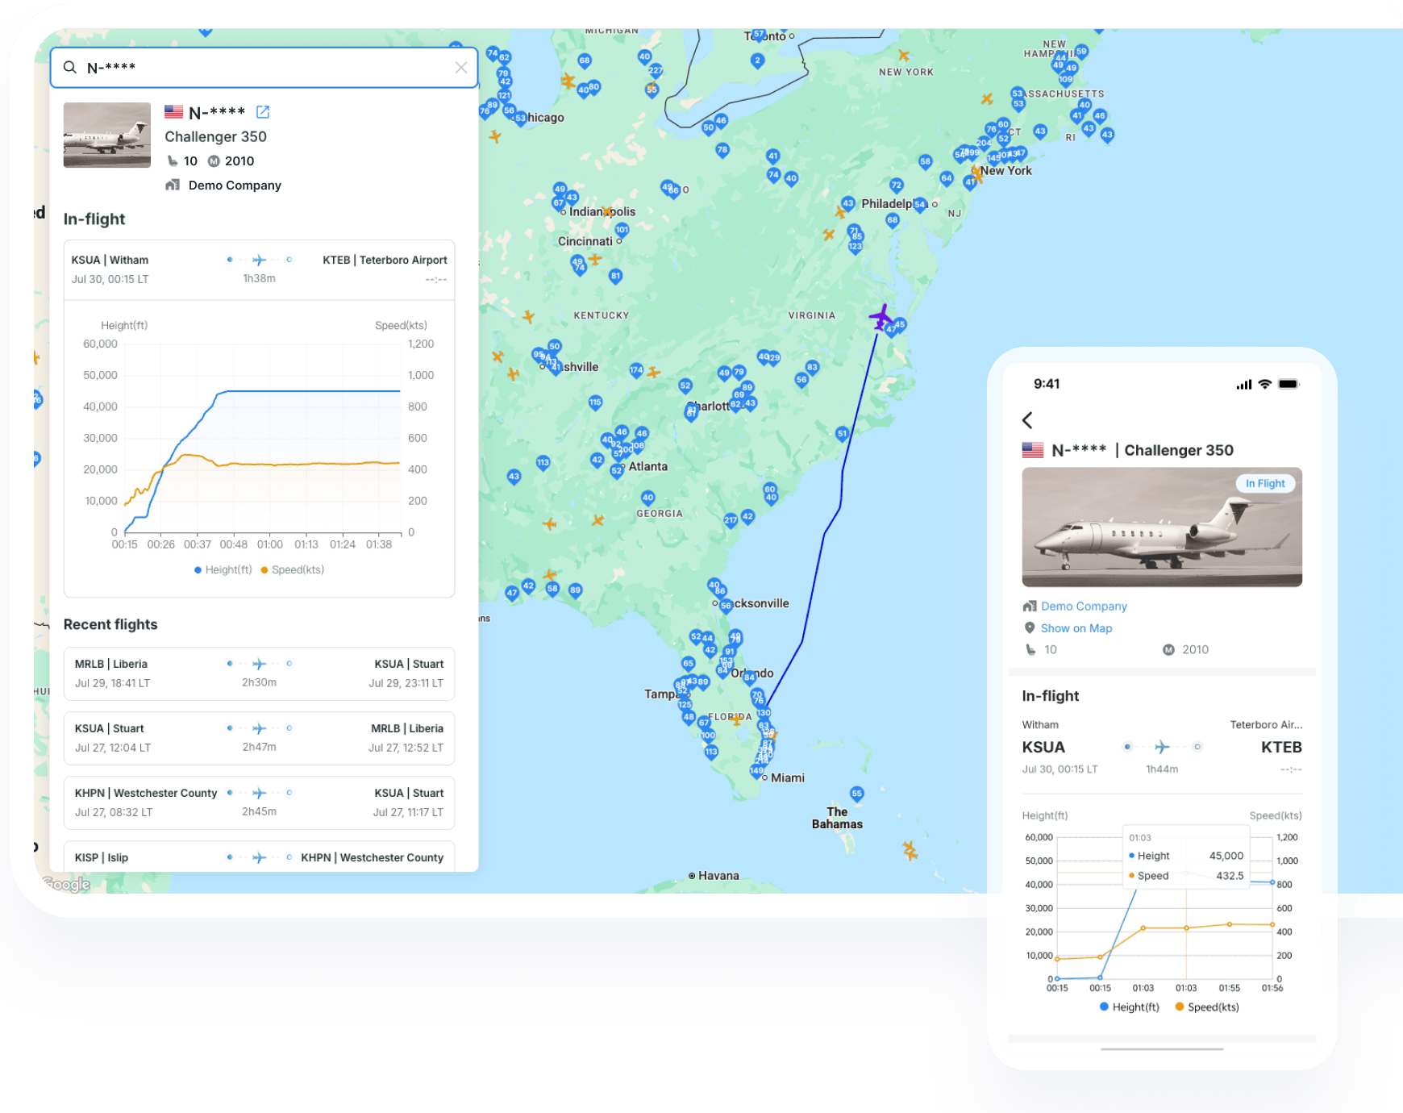This screenshot has height=1113, width=1403.
Task: Click the Challenger 350 photo thumbnail
Action: [106, 135]
